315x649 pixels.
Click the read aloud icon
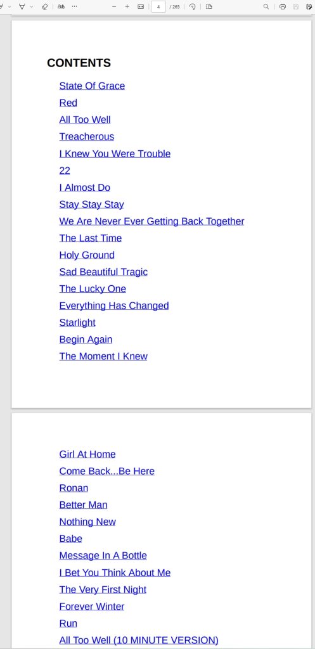coord(61,6)
